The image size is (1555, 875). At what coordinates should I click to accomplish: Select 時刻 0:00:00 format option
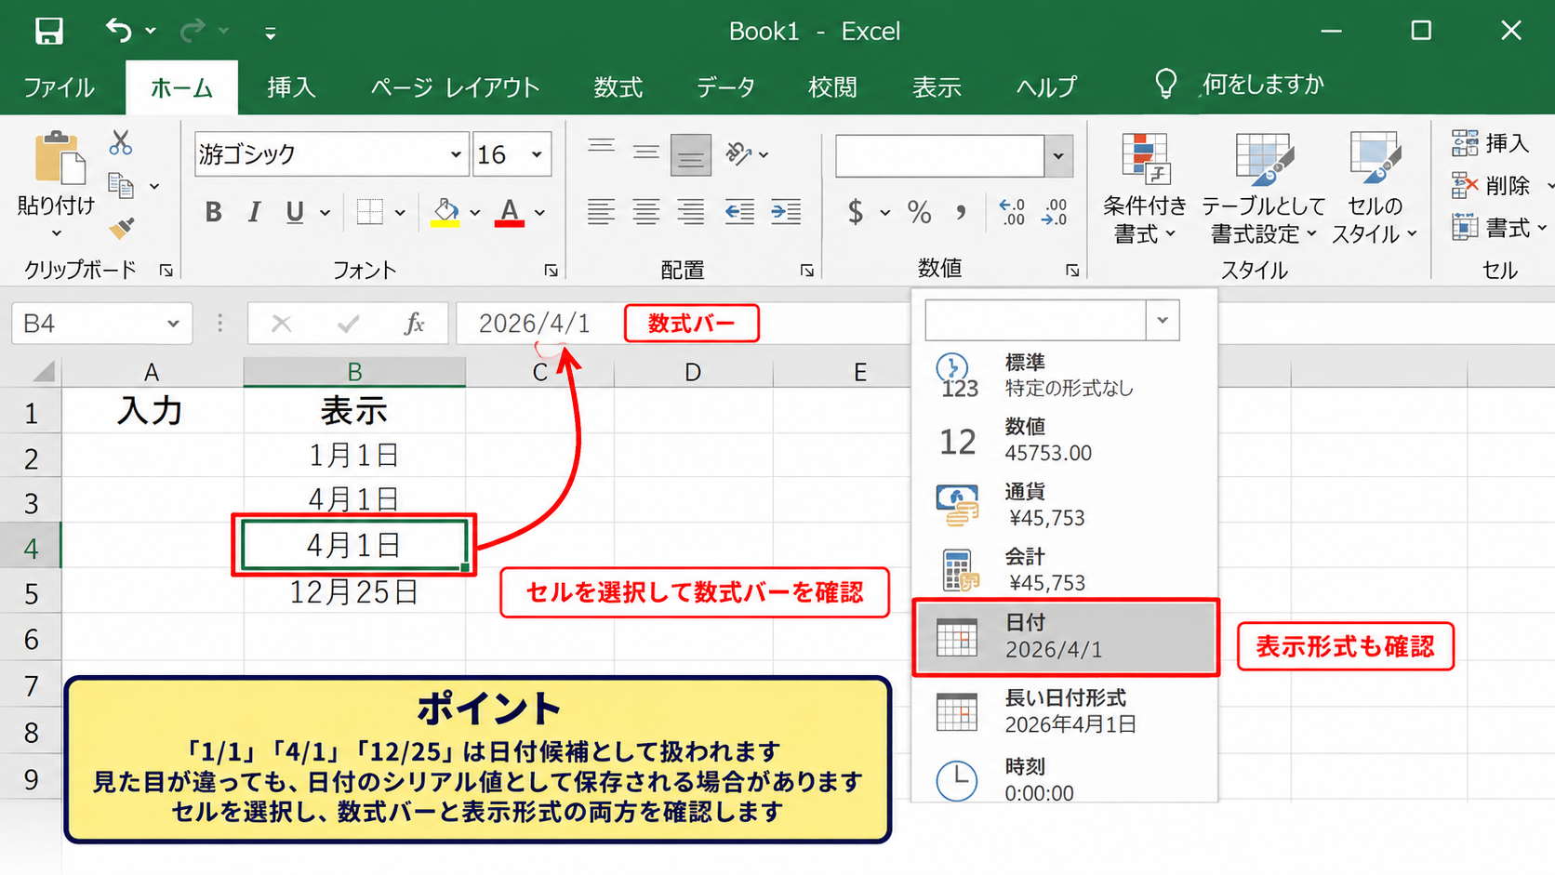pyautogui.click(x=1065, y=780)
